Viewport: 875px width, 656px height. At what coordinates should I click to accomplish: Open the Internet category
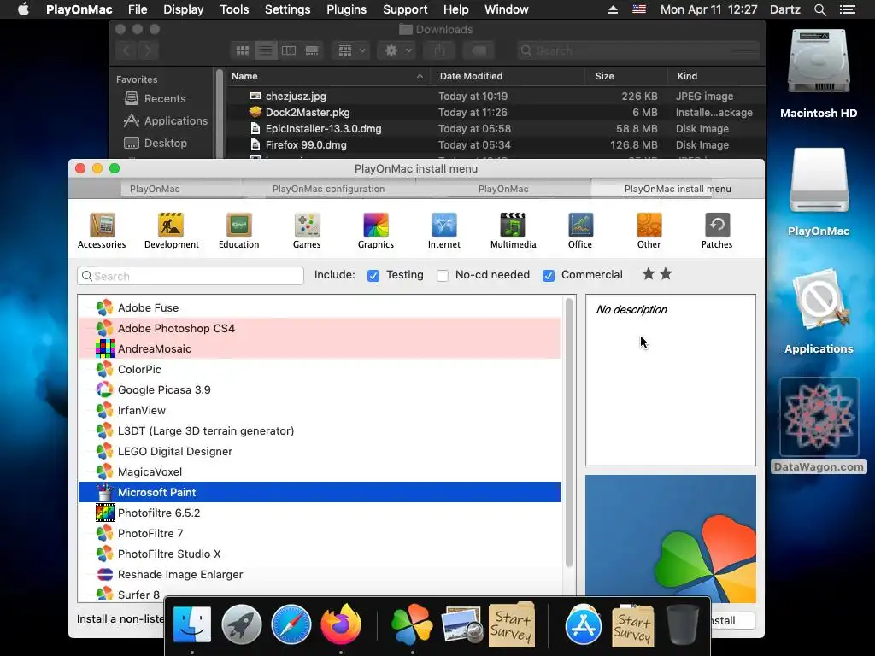coord(444,231)
